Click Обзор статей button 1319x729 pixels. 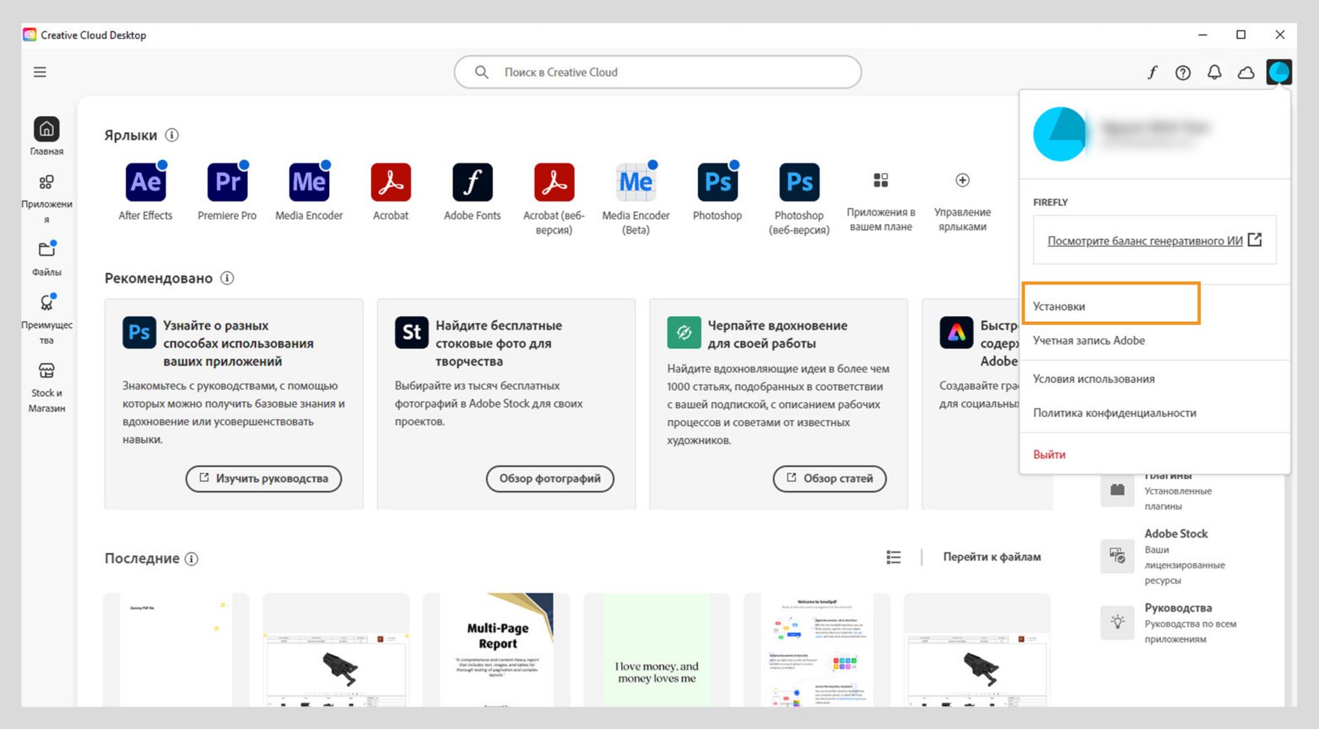[830, 479]
